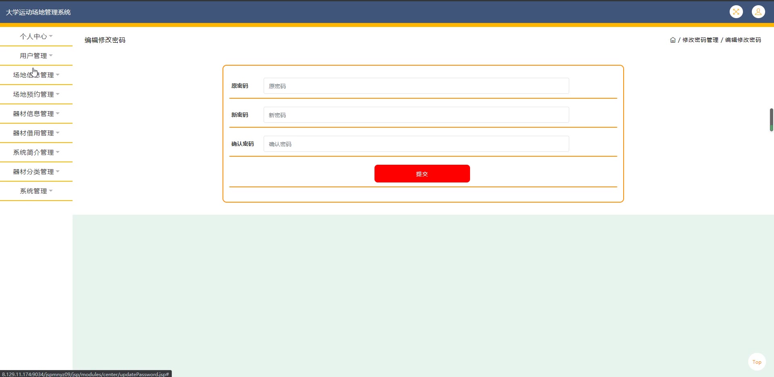Viewport: 774px width, 377px height.
Task: Focus the 确认密码 input field
Action: [416, 144]
